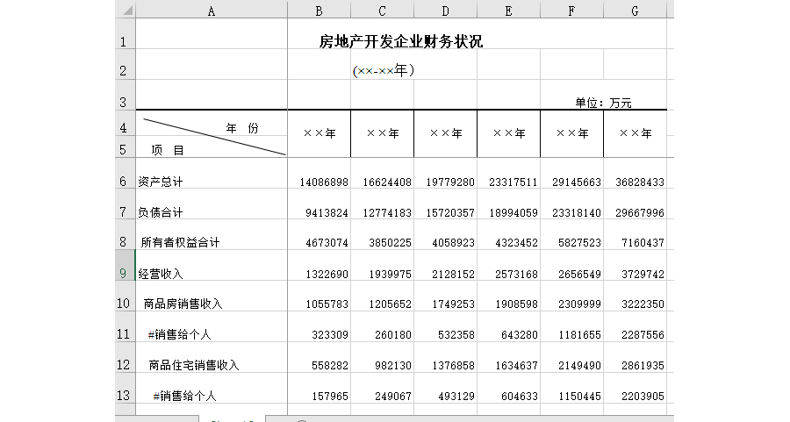Click cell value 323309
Screen dimensions: 790x422
click(330, 335)
